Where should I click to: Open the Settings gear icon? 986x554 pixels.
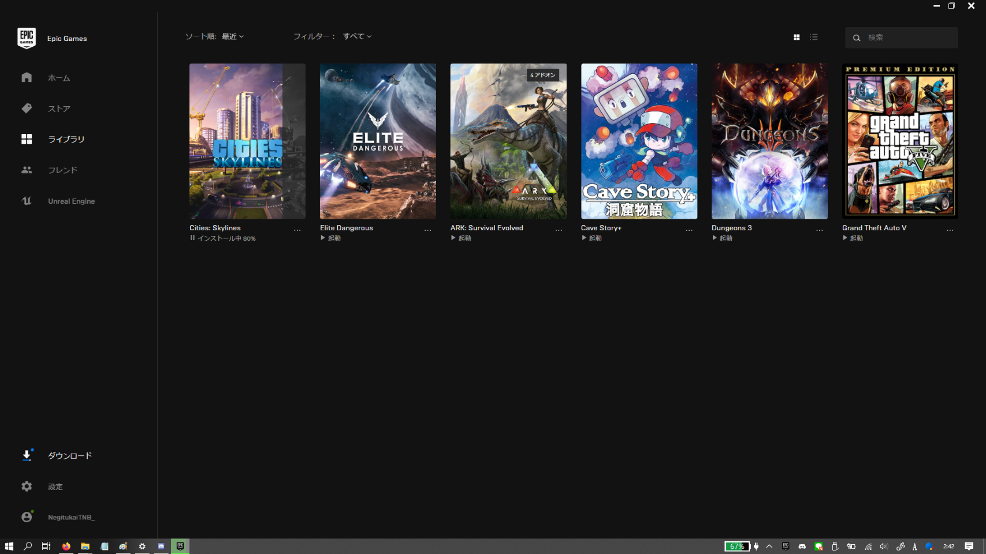[x=27, y=486]
